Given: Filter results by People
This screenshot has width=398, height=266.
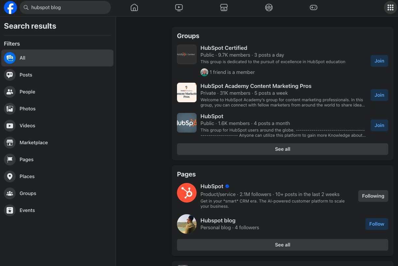Looking at the screenshot, I should coord(27,92).
